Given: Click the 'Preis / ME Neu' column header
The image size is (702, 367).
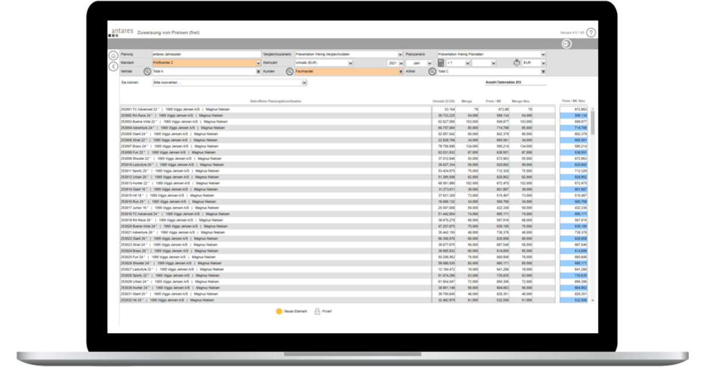Looking at the screenshot, I should click(573, 101).
